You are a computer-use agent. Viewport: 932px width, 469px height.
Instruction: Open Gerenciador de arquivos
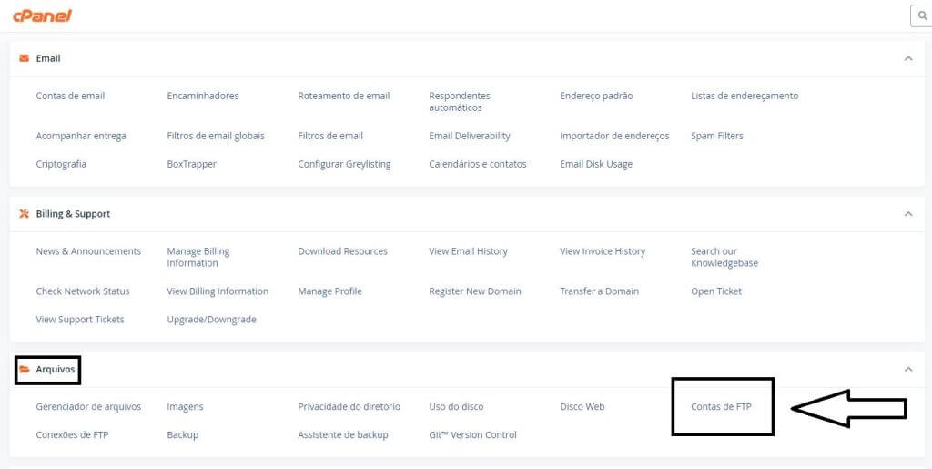[x=88, y=407]
